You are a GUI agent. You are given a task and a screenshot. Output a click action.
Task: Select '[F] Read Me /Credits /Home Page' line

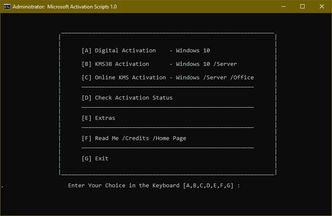[134, 138]
